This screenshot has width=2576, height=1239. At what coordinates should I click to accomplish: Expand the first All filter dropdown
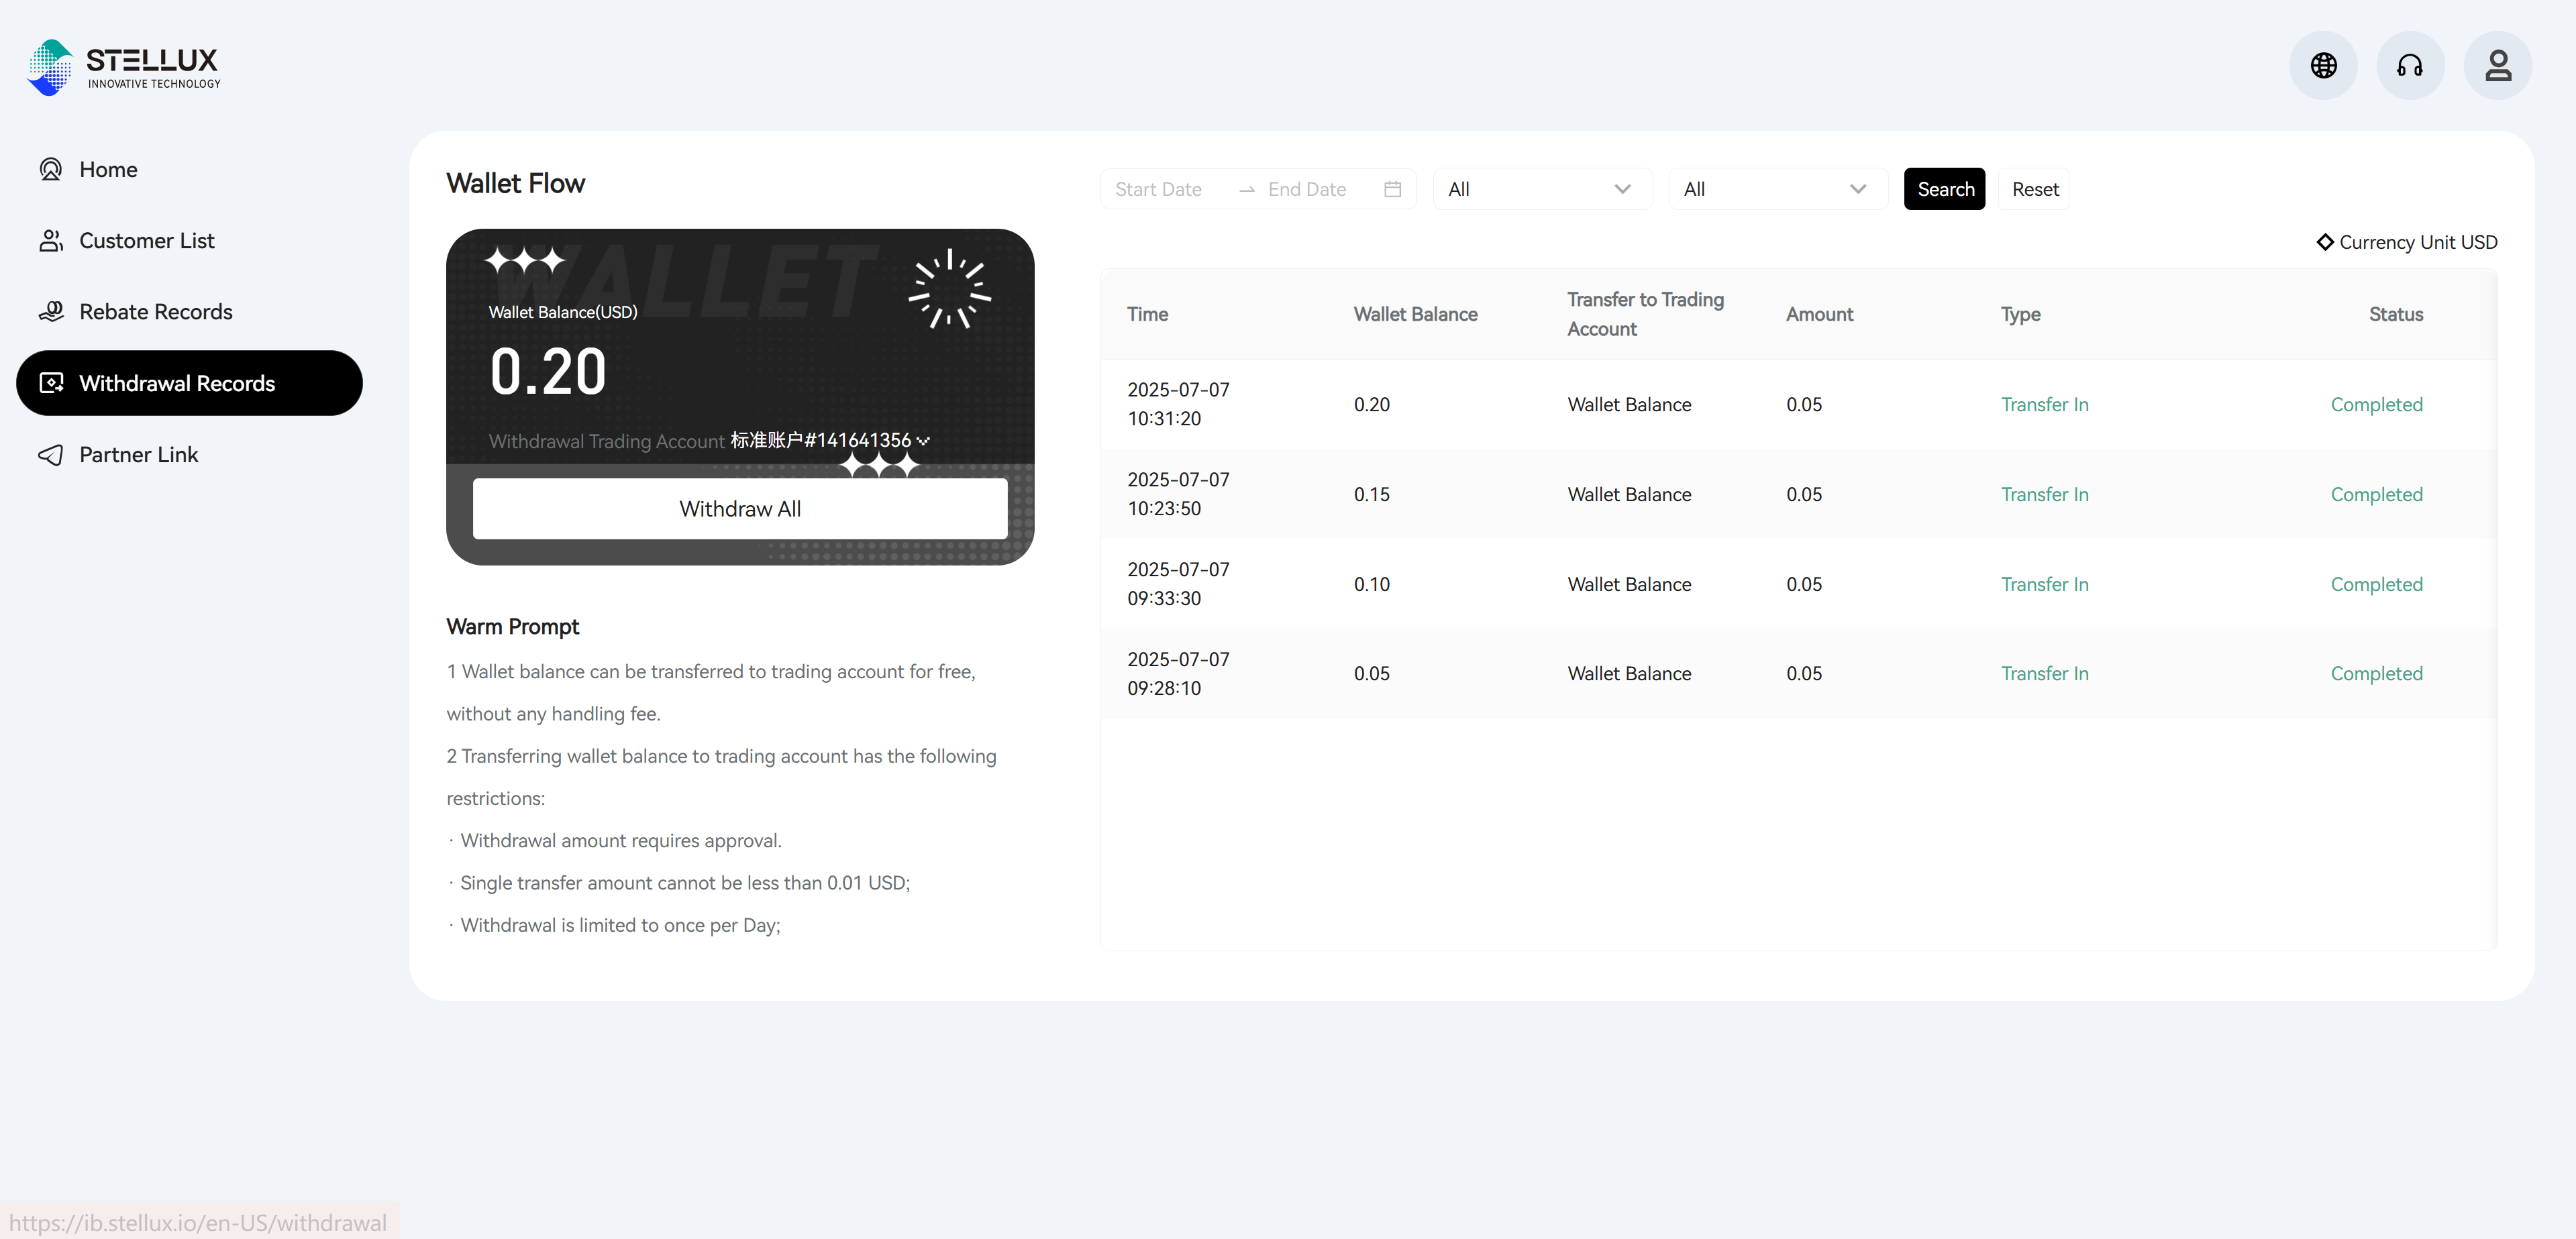1542,189
